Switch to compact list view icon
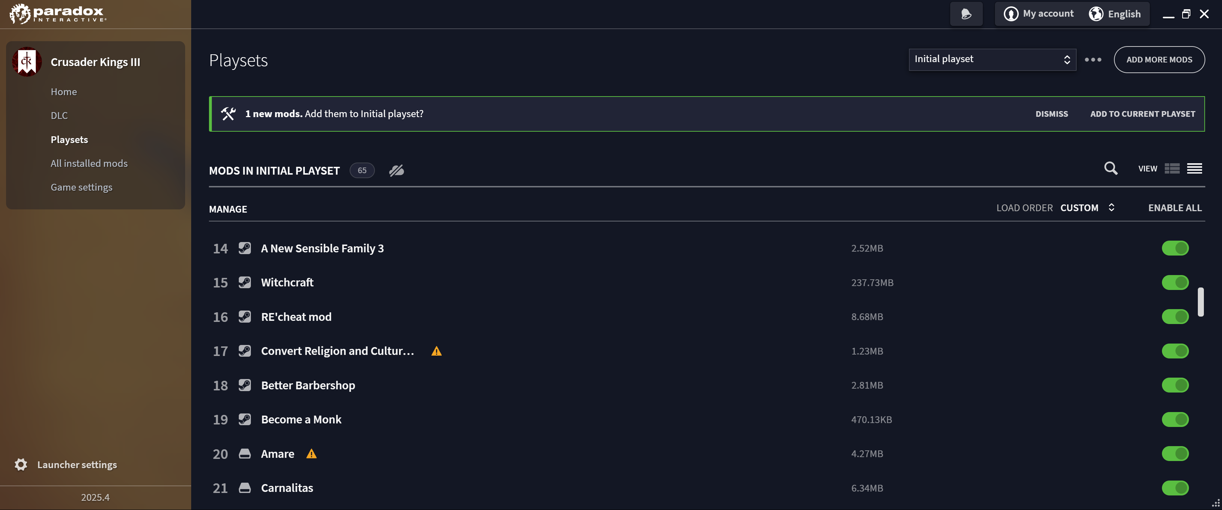 [1195, 168]
